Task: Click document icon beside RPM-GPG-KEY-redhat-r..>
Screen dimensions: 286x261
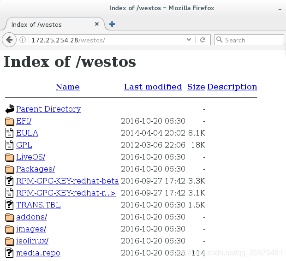Action: point(9,193)
